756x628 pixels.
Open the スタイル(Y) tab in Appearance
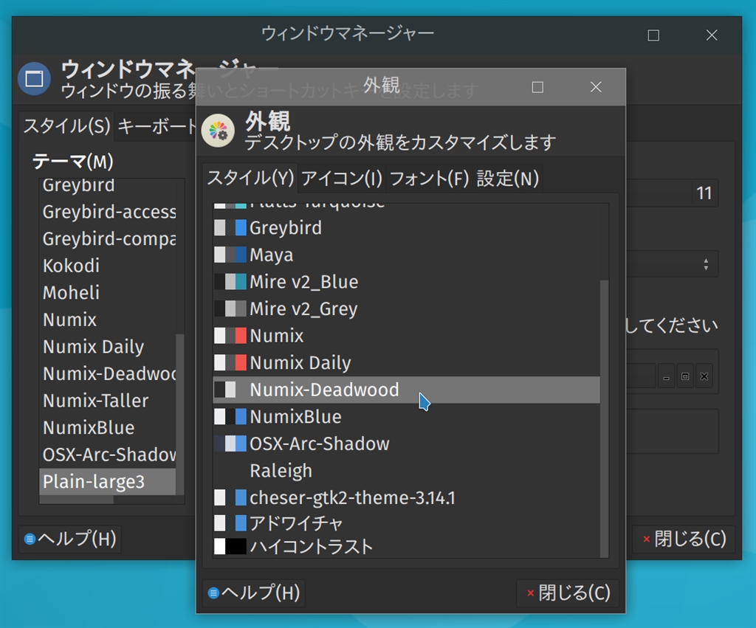click(x=250, y=179)
